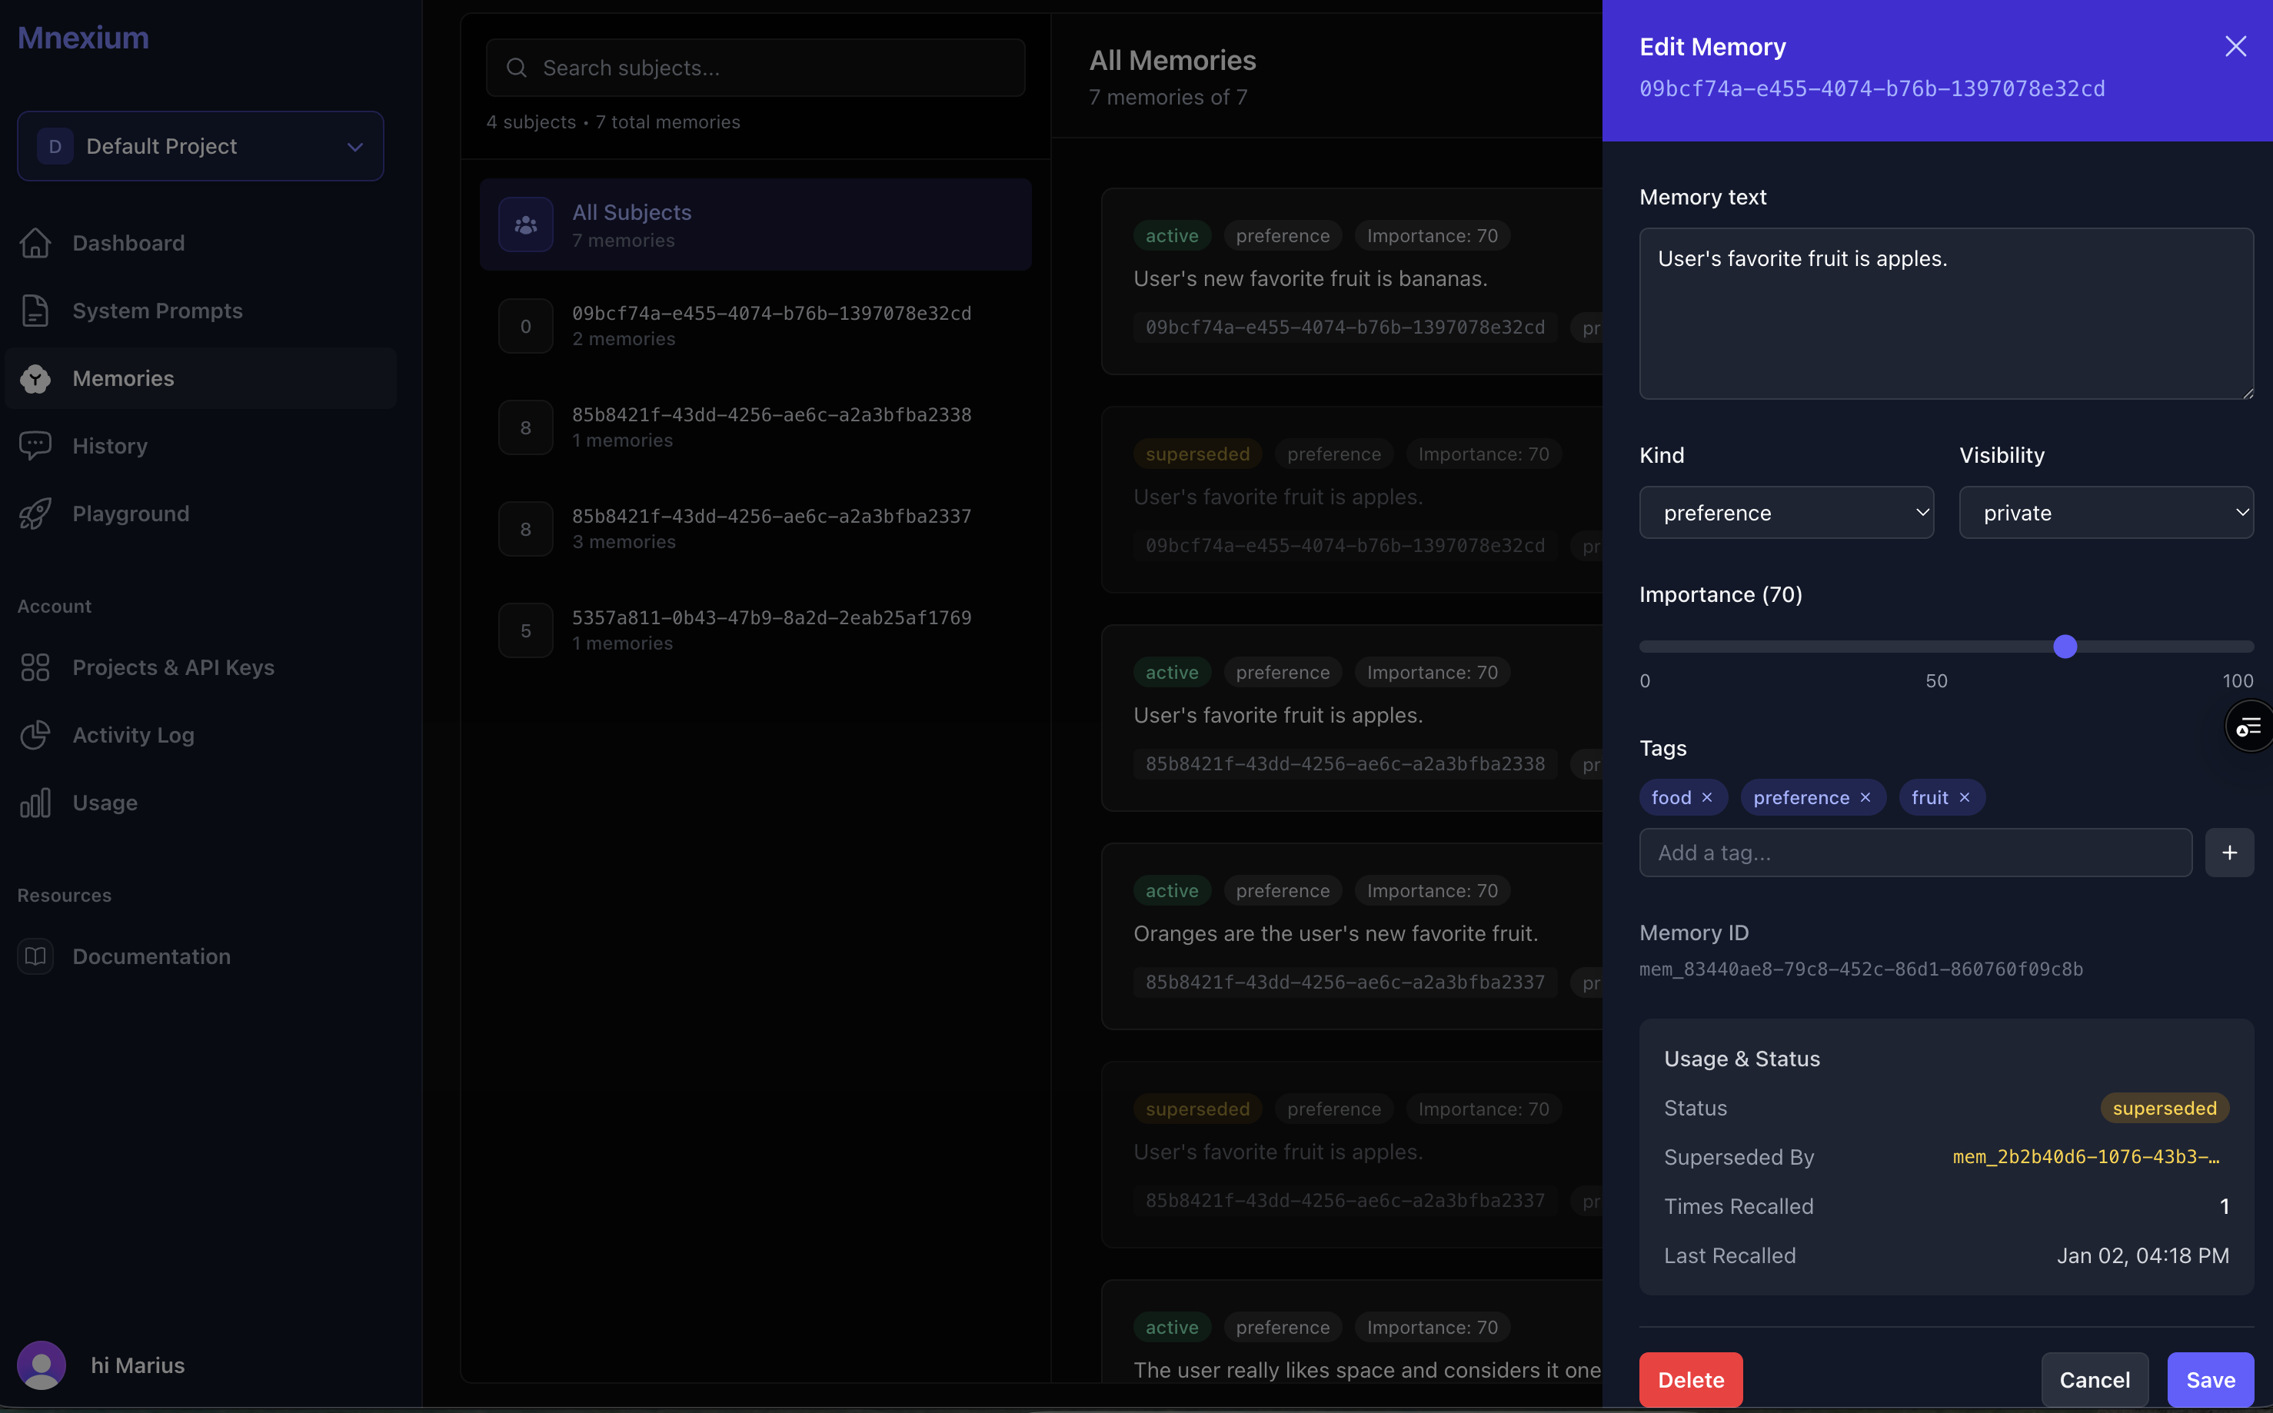Open Projects & API Keys page
This screenshot has height=1413, width=2273.
(x=173, y=667)
